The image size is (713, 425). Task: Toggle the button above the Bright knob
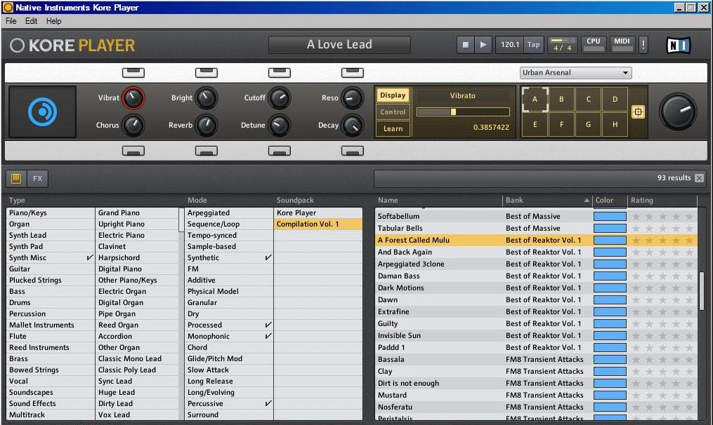(206, 73)
